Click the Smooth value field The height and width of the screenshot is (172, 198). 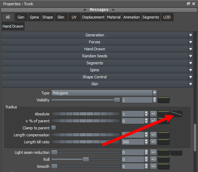133,166
